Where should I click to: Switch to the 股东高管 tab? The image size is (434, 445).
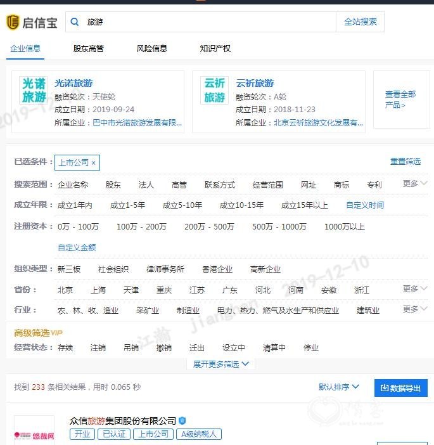point(89,49)
